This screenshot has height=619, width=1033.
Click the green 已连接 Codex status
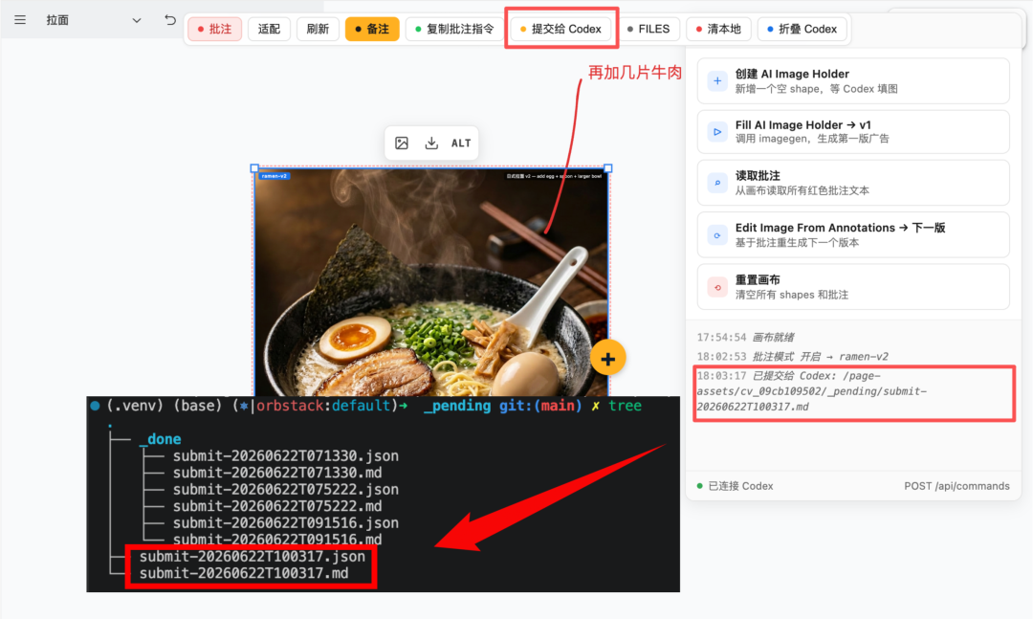point(735,486)
